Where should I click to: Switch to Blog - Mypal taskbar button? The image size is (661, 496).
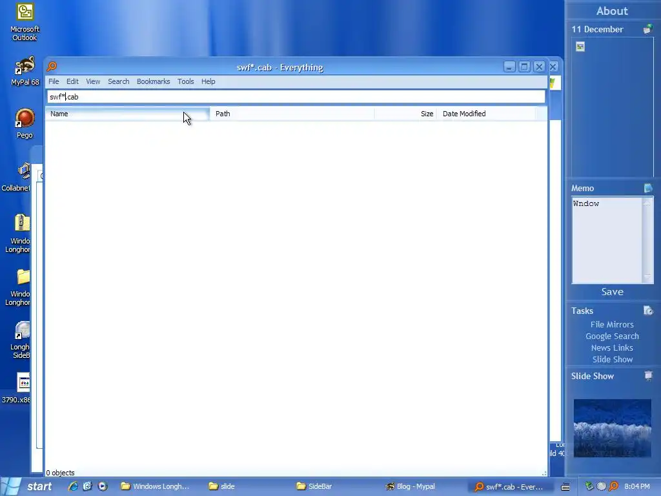click(425, 486)
